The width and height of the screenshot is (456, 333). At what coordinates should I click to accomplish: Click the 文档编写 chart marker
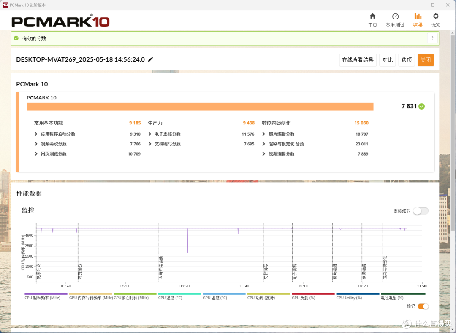pos(266,272)
